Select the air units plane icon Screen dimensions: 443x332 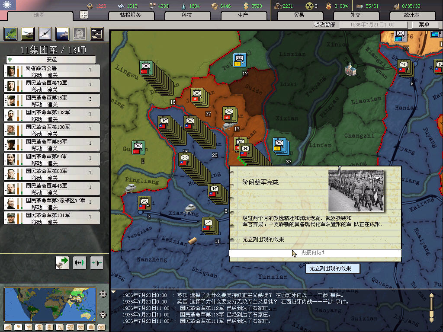coord(45,33)
